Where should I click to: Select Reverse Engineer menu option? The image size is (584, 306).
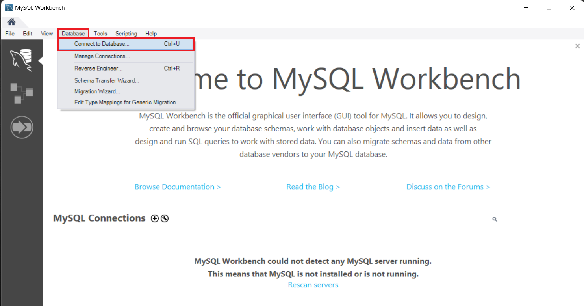[x=98, y=68]
